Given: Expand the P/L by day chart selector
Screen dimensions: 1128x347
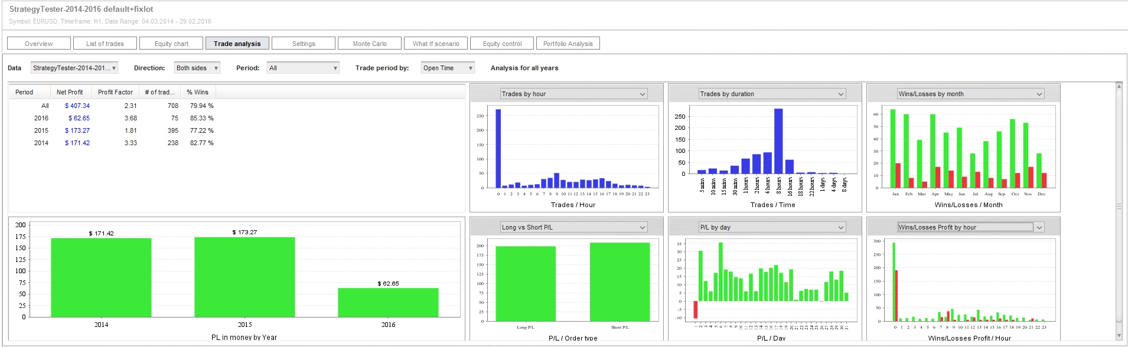Looking at the screenshot, I should (772, 227).
